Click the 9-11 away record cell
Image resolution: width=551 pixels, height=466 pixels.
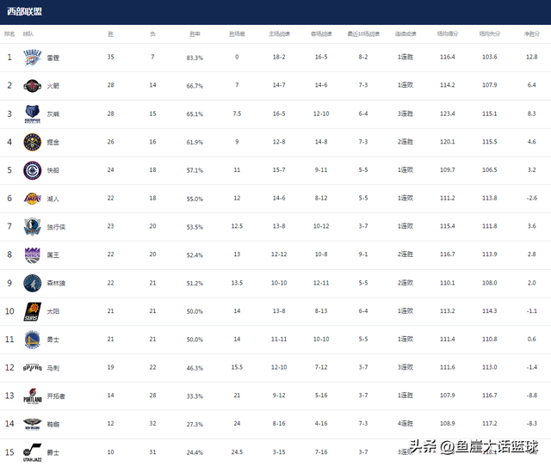(321, 170)
